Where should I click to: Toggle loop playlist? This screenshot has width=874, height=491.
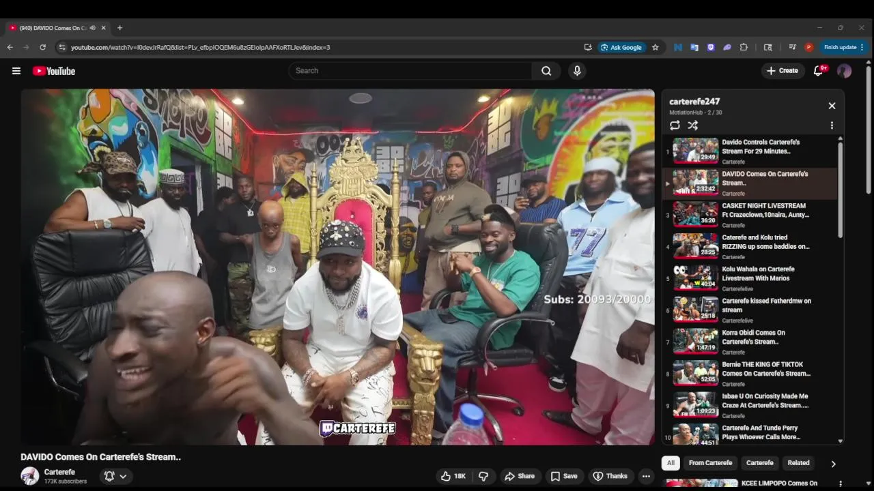675,125
